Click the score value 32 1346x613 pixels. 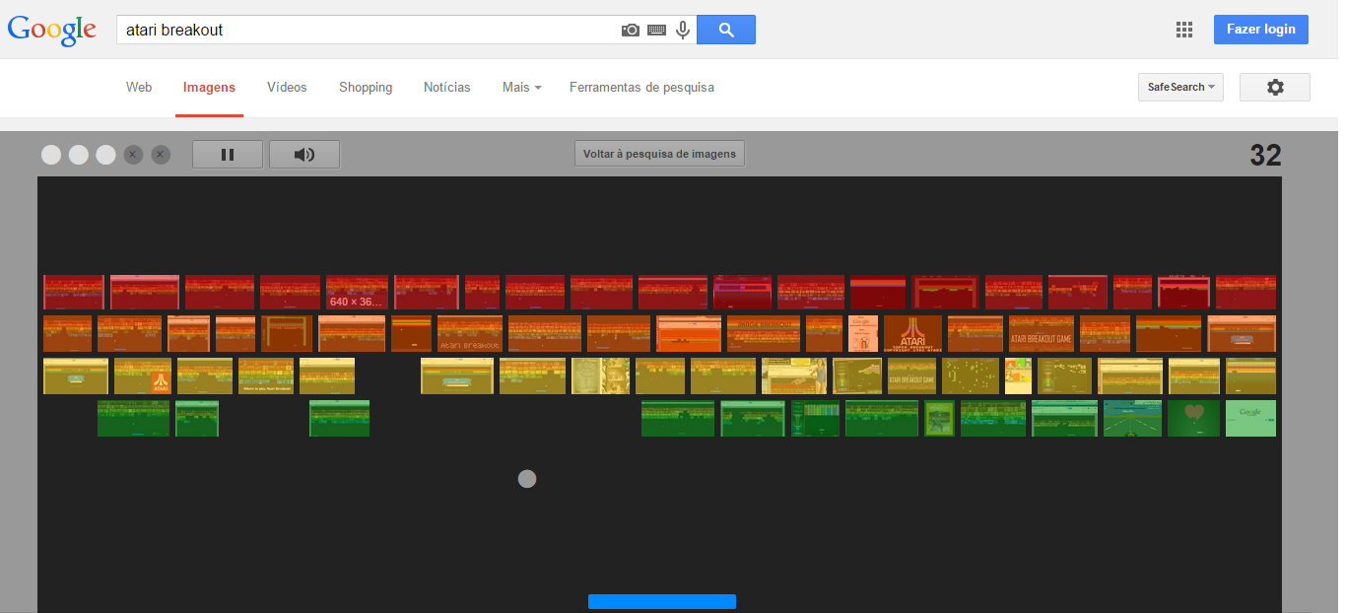pyautogui.click(x=1265, y=155)
